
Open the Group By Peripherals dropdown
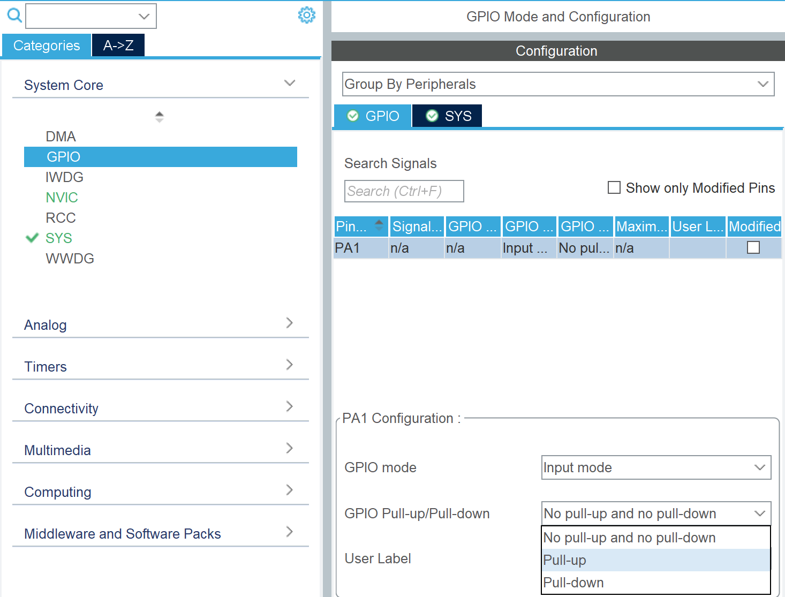coord(558,84)
